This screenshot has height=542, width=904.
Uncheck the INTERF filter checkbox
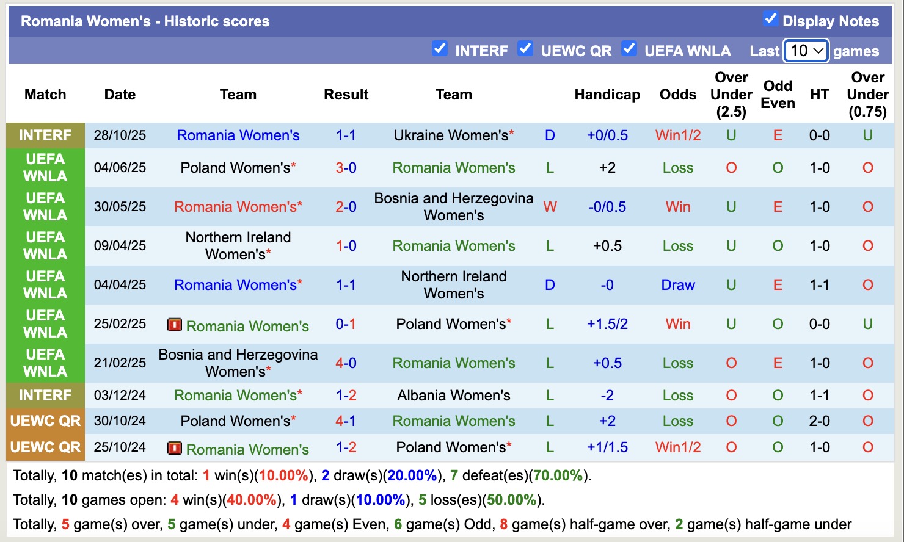pyautogui.click(x=440, y=48)
